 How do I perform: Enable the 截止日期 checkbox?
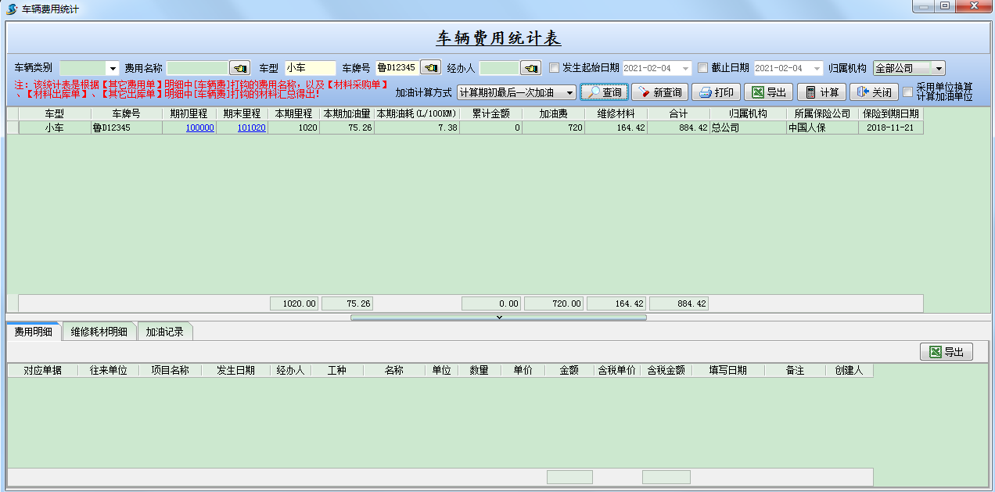click(x=702, y=68)
